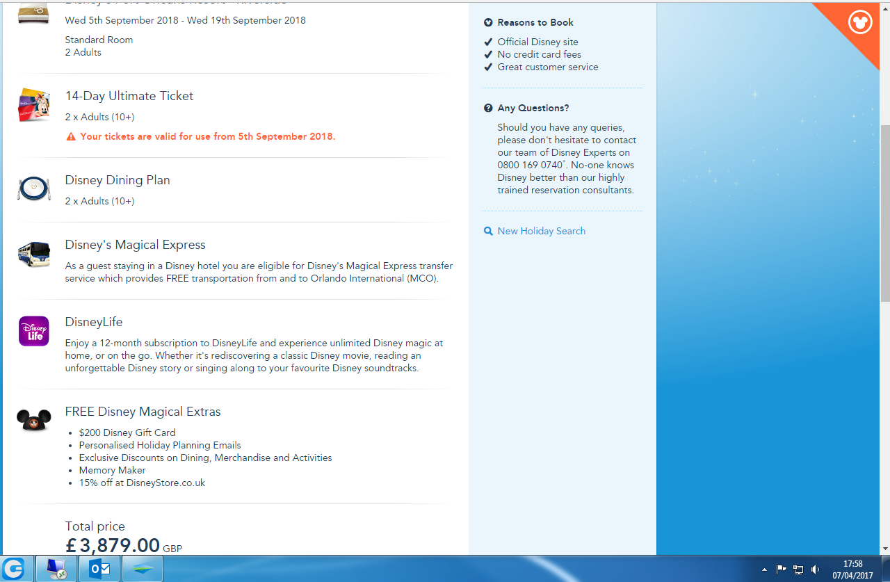Click the FREE Disney Magical Extras heading
The width and height of the screenshot is (890, 582).
143,412
